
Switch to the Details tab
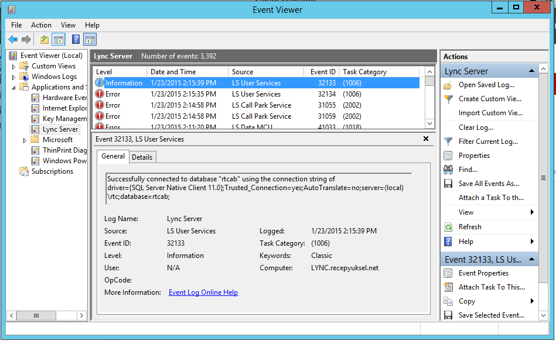click(142, 157)
